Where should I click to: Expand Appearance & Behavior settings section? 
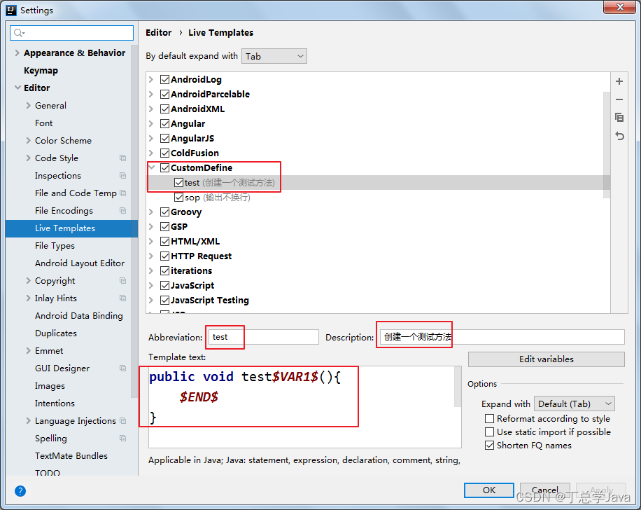point(17,53)
